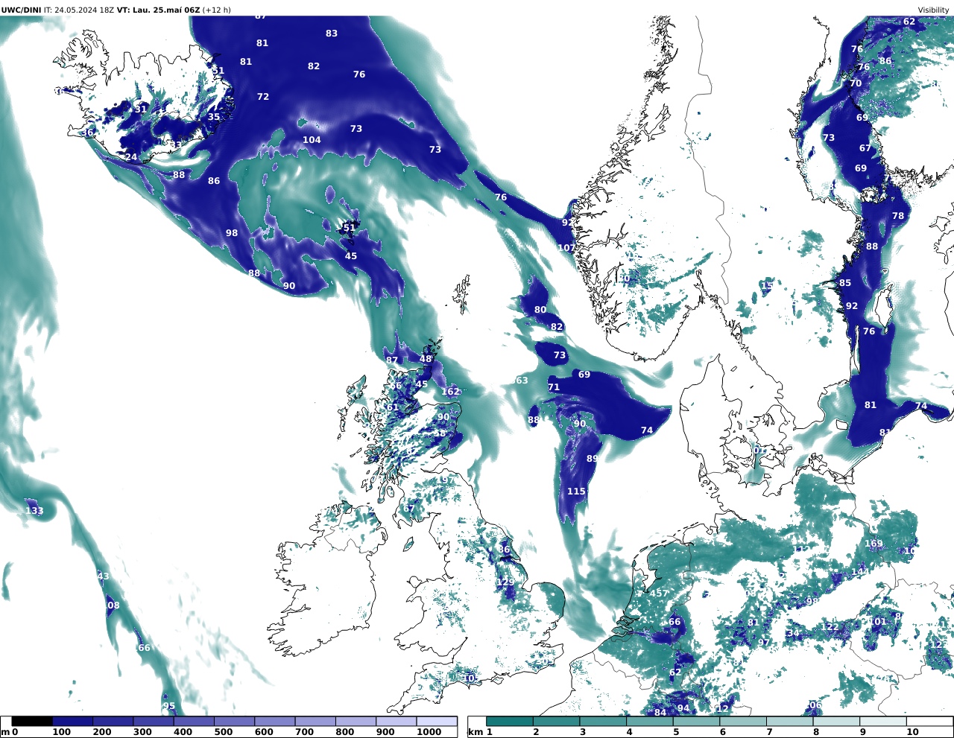
Task: Click the visibility value '63' in North Sea
Action: pyautogui.click(x=522, y=381)
